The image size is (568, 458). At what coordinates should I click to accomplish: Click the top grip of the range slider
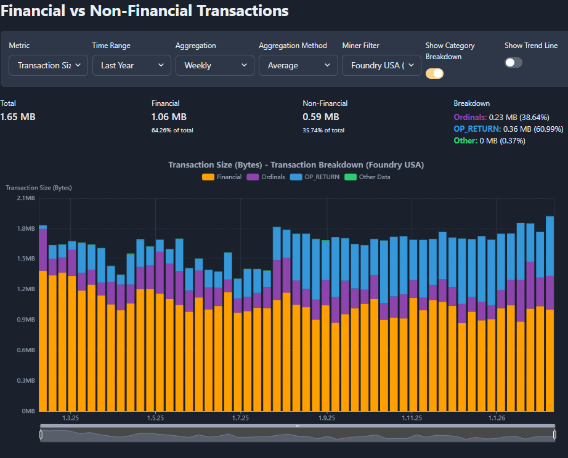tap(298, 425)
